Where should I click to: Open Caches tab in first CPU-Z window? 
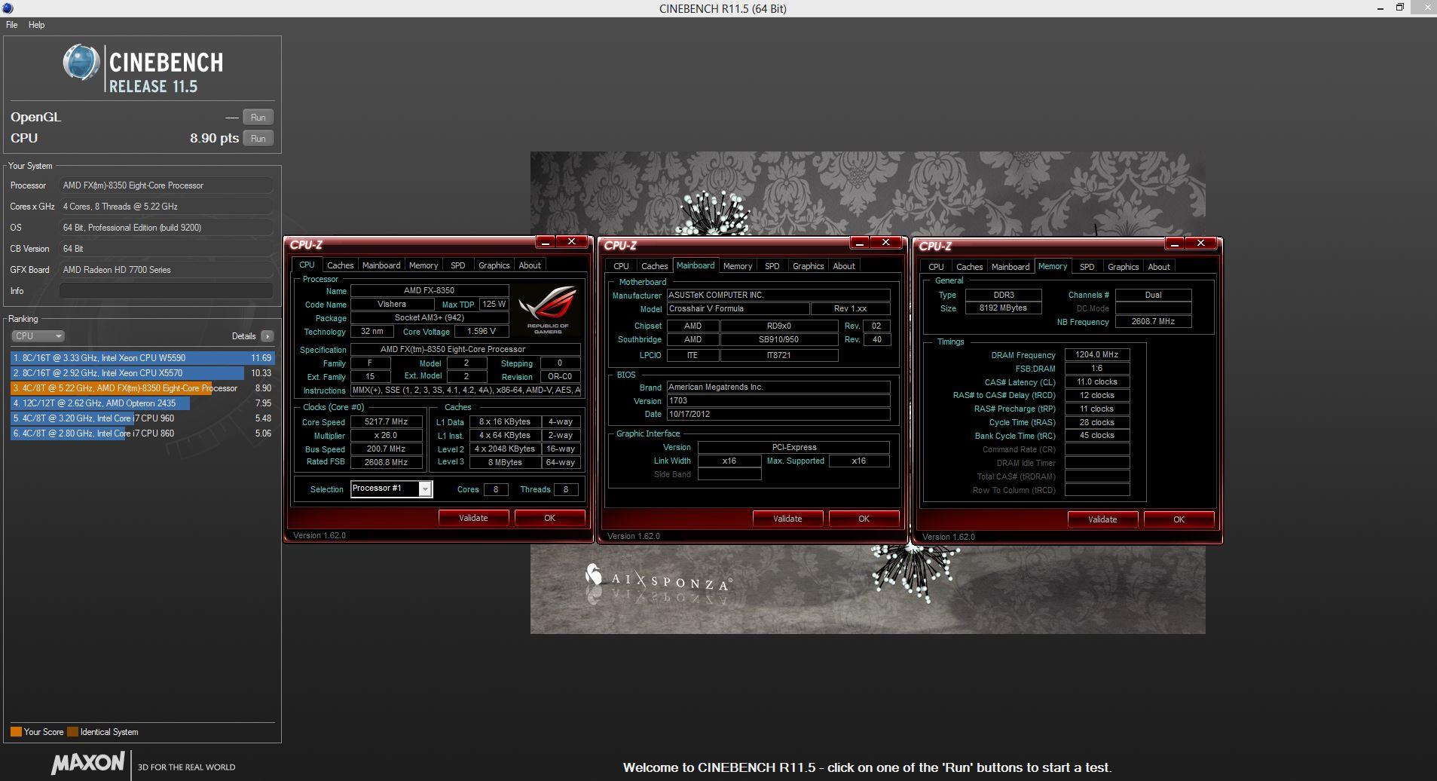pos(340,265)
